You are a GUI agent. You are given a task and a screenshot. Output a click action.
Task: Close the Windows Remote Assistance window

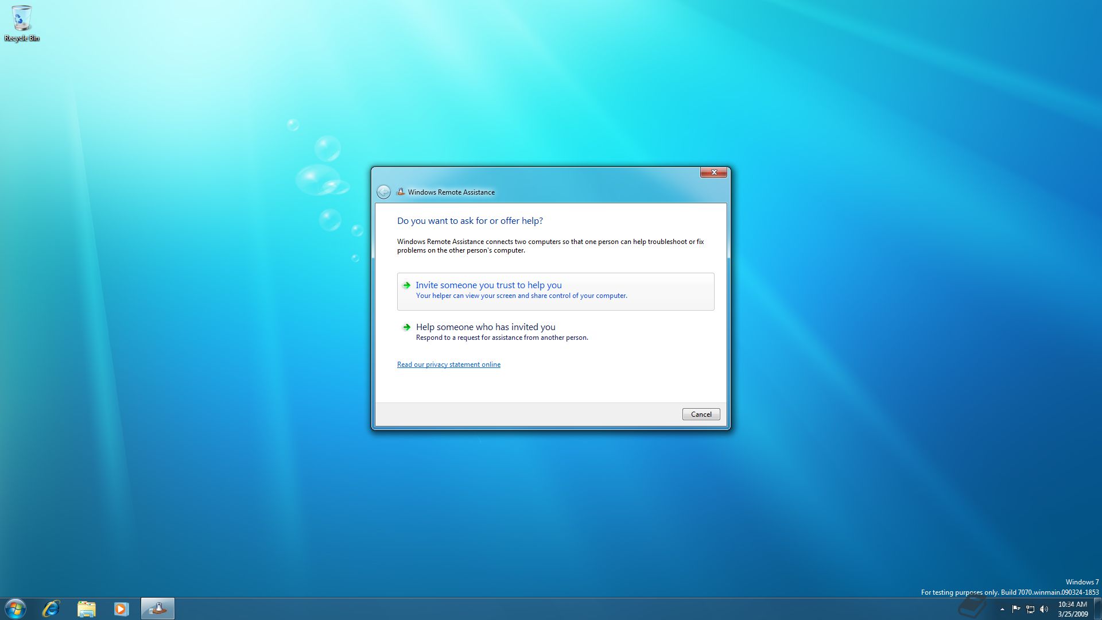click(713, 172)
